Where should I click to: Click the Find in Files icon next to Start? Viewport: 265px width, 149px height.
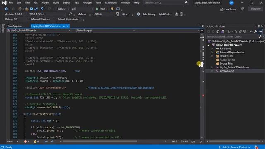click(112, 9)
